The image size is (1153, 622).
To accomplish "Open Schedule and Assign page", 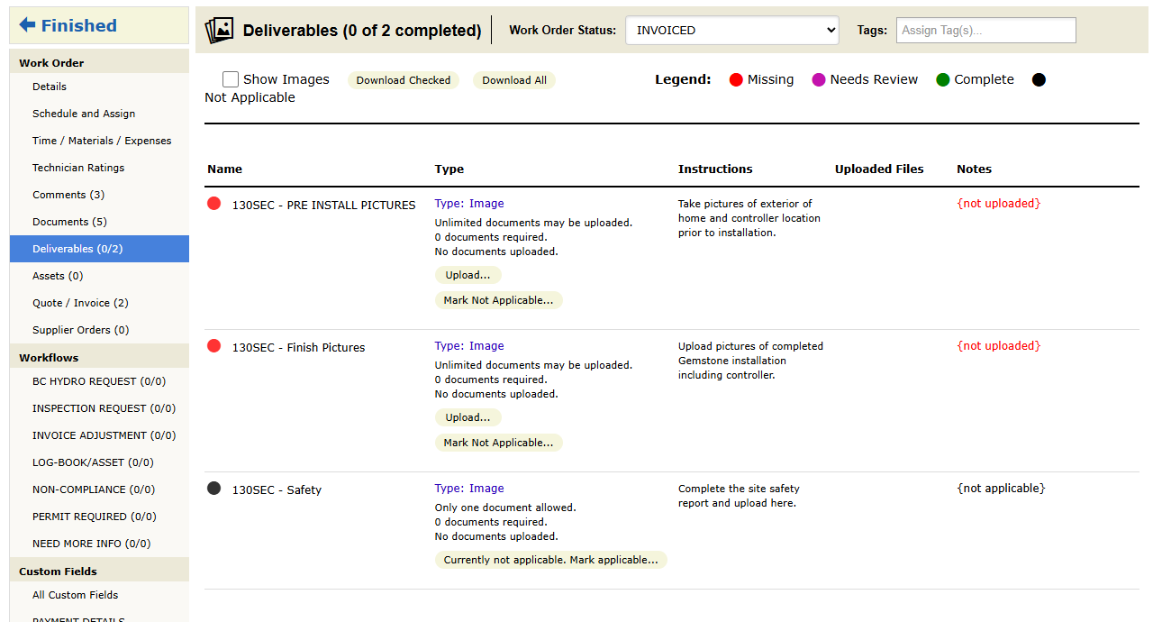I will coord(99,114).
